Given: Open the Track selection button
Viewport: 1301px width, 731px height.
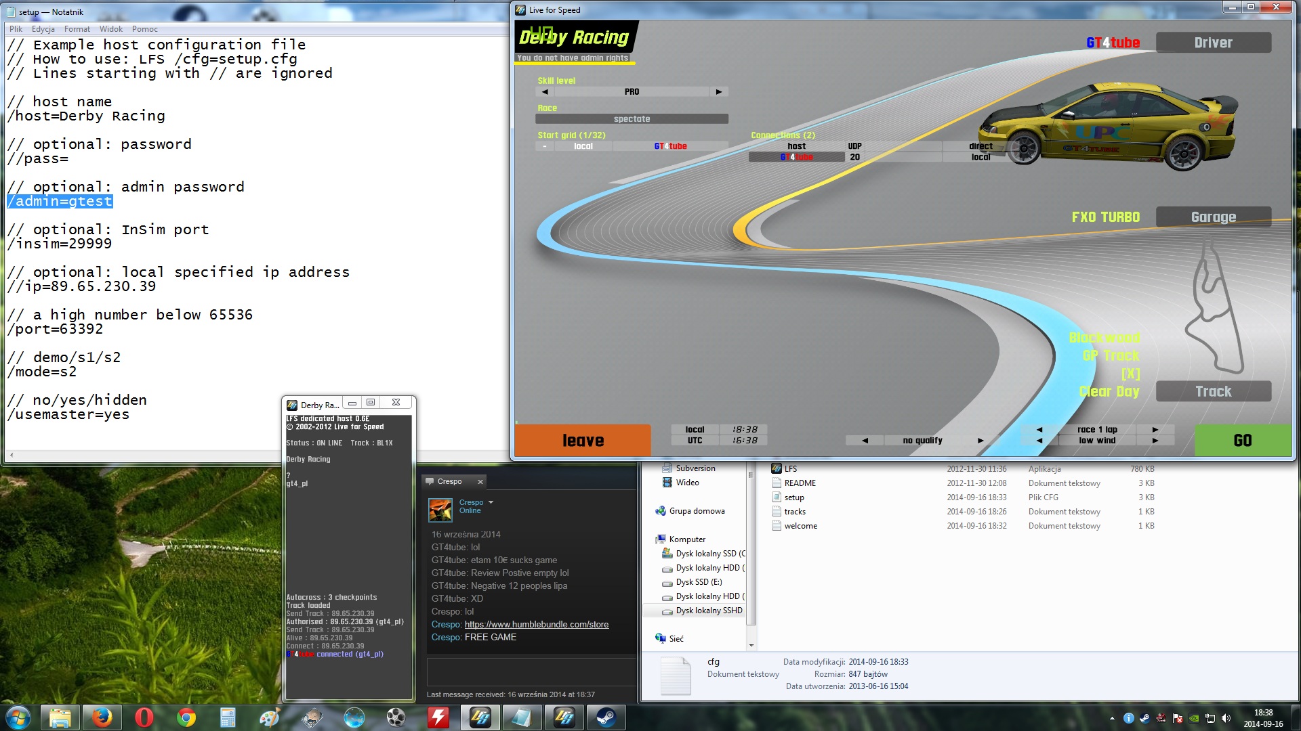Looking at the screenshot, I should coord(1213,391).
